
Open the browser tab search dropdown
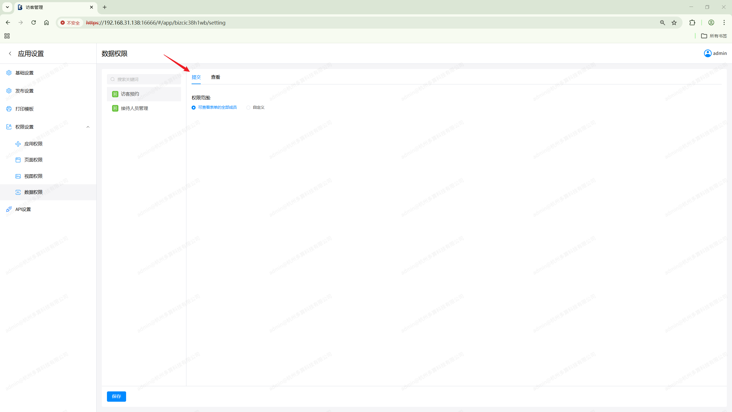tap(7, 7)
